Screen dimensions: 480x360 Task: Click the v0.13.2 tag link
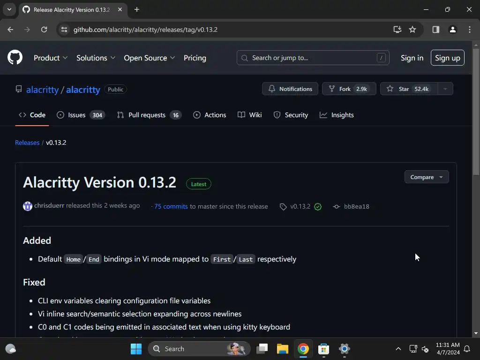(x=300, y=207)
